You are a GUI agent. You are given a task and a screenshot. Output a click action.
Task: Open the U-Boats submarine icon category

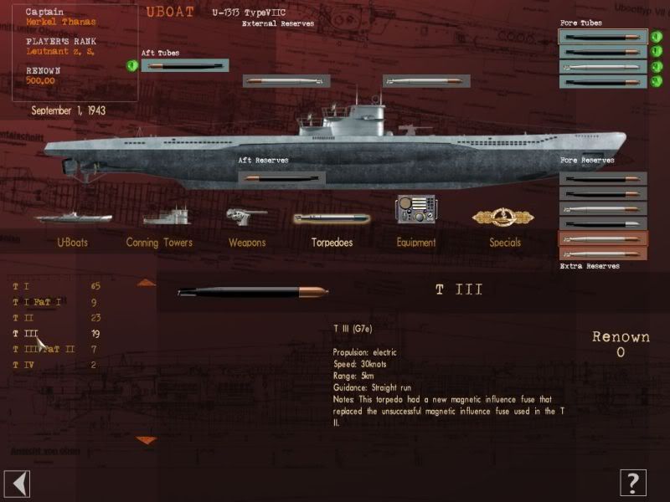(x=74, y=218)
